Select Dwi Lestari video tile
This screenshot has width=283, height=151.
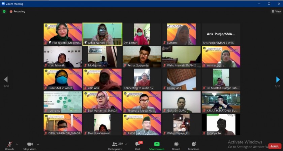click(142, 34)
